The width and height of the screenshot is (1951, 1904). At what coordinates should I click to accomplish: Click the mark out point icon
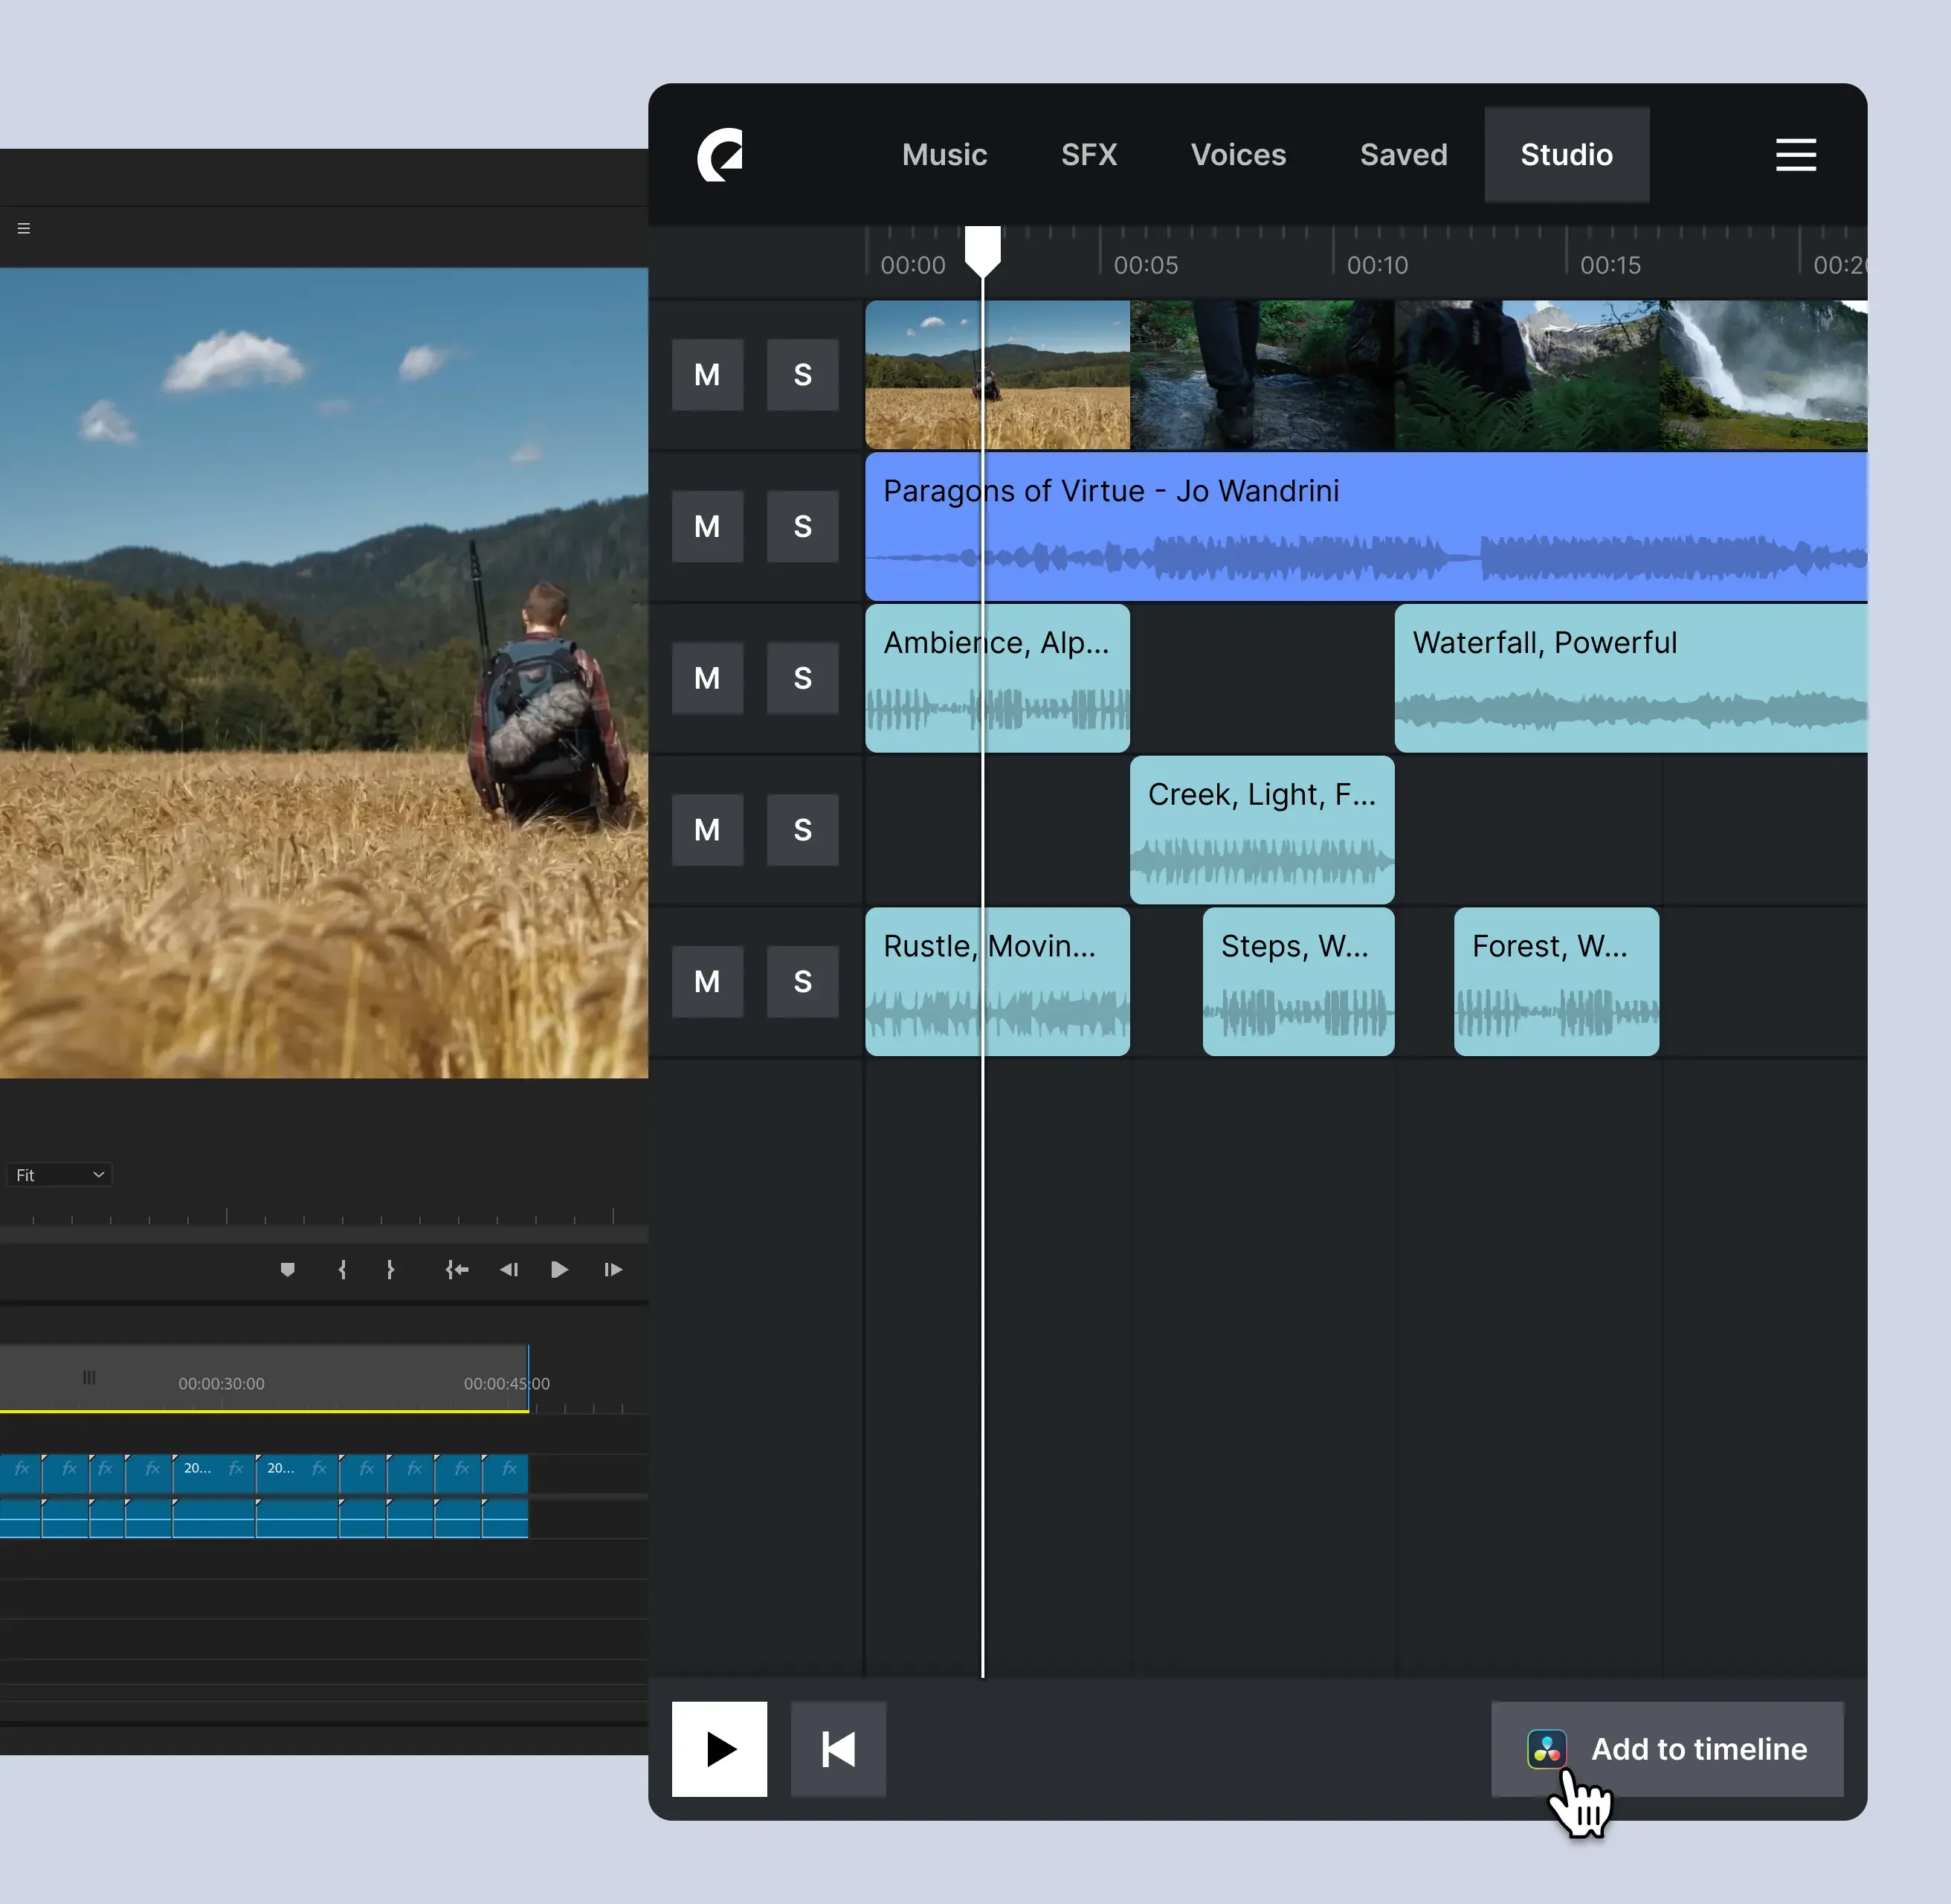(x=390, y=1270)
